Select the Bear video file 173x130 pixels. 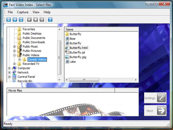(72, 39)
